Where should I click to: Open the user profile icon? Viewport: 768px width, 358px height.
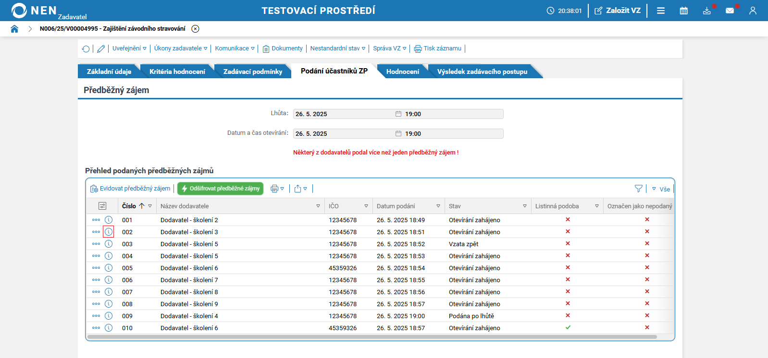(x=753, y=11)
